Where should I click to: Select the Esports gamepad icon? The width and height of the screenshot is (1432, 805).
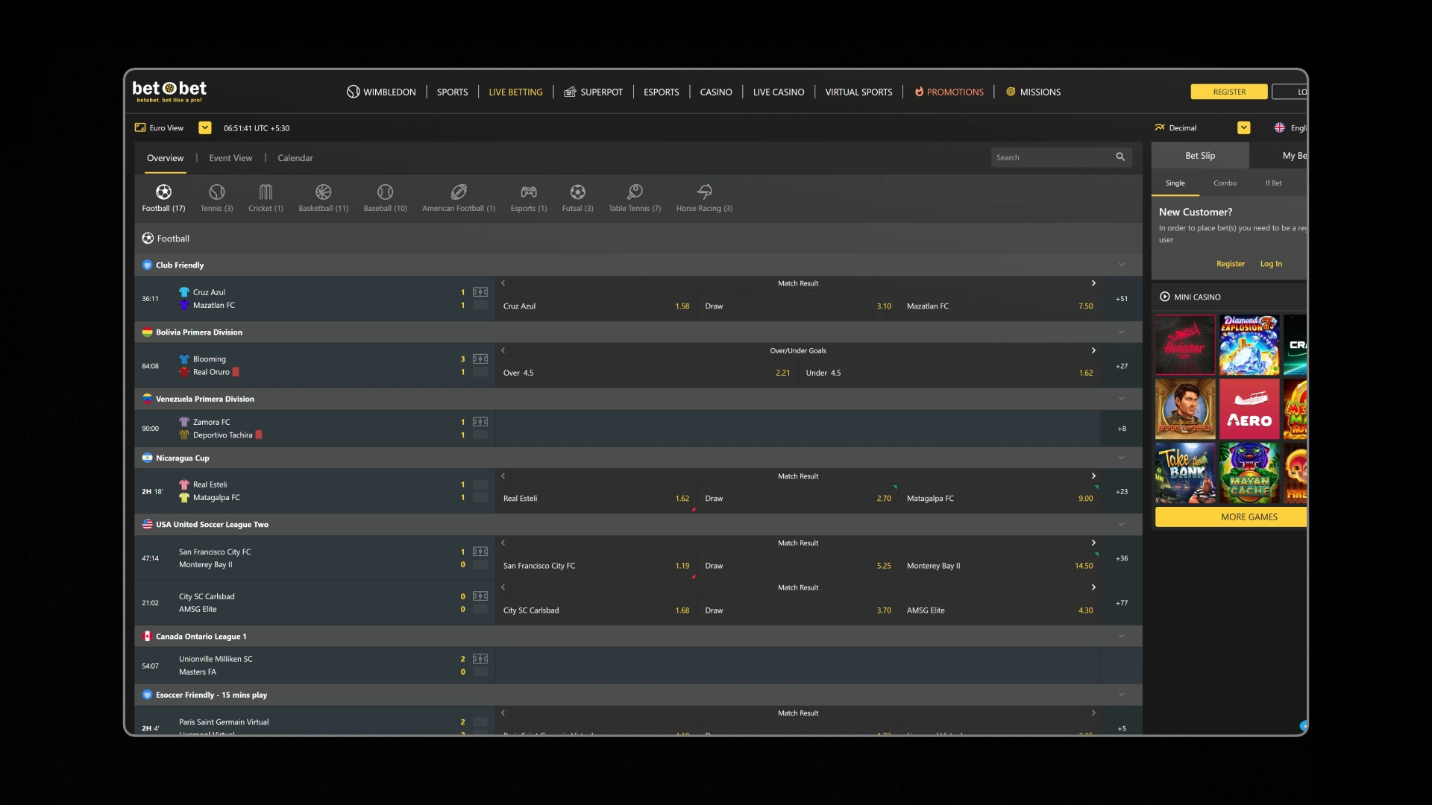(x=529, y=192)
